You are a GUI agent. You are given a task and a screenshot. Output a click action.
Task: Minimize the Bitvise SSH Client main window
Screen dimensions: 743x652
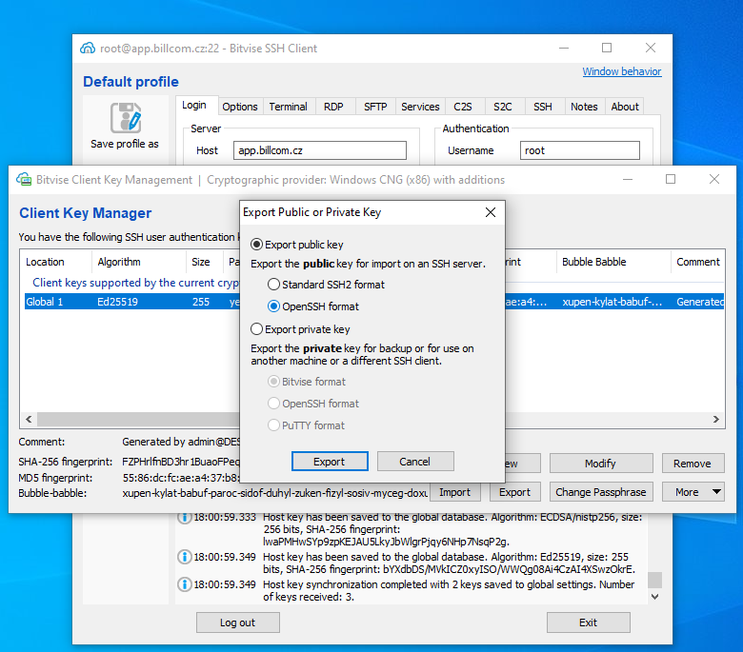click(x=564, y=49)
